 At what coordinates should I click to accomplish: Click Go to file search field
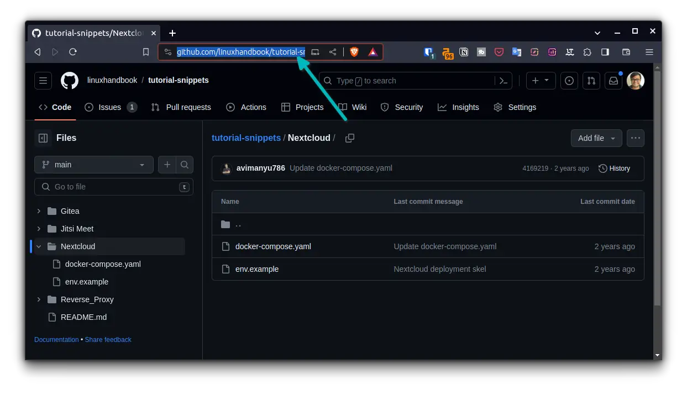[x=114, y=187]
